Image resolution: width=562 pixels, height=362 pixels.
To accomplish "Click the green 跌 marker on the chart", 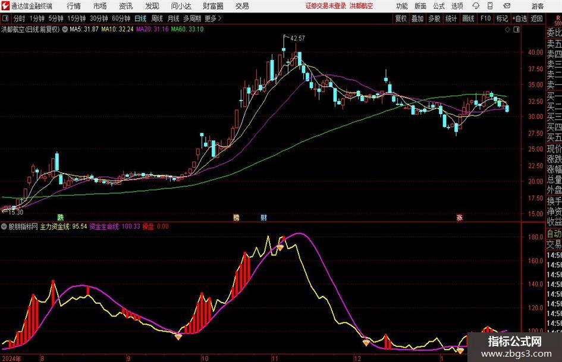I will 61,217.
